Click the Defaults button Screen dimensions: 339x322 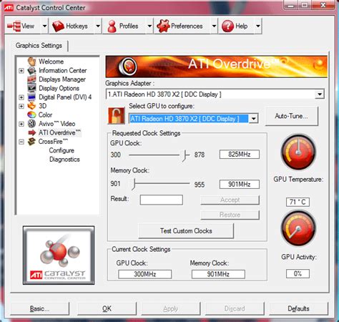coord(298,309)
